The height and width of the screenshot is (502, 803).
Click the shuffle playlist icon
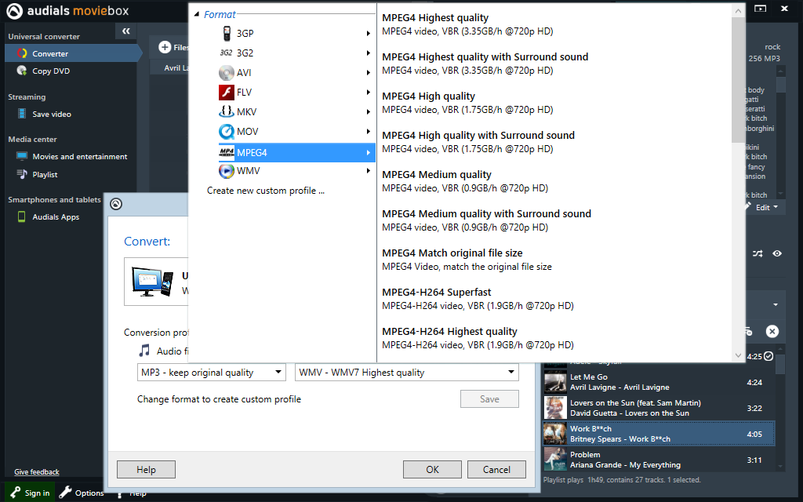758,253
